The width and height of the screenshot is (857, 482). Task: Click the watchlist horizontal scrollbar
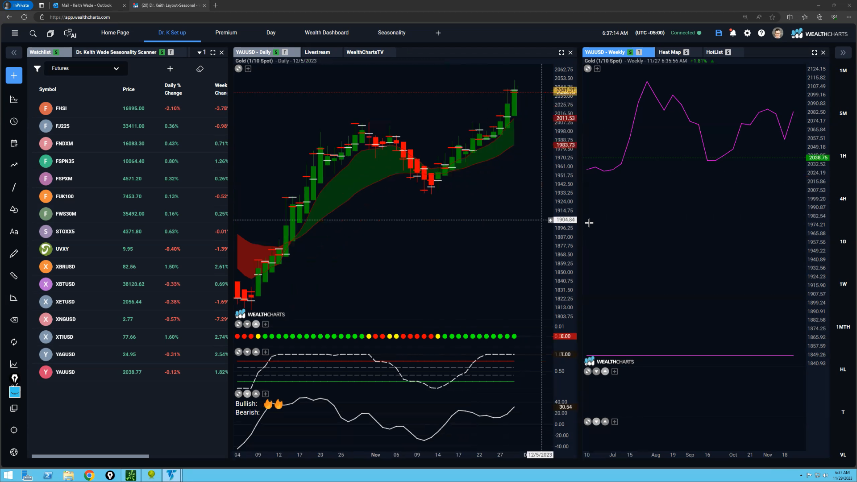point(90,456)
